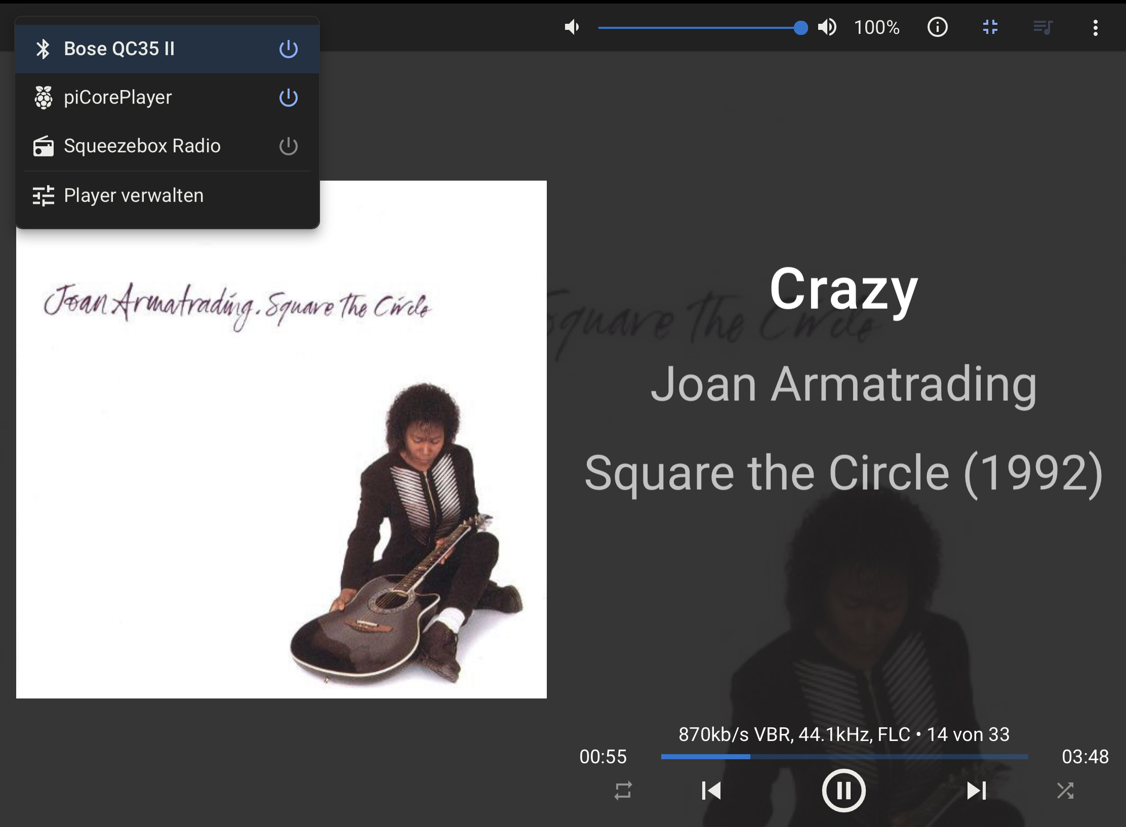Screen dimensions: 1126x827
Task: Pause the current track
Action: click(843, 791)
